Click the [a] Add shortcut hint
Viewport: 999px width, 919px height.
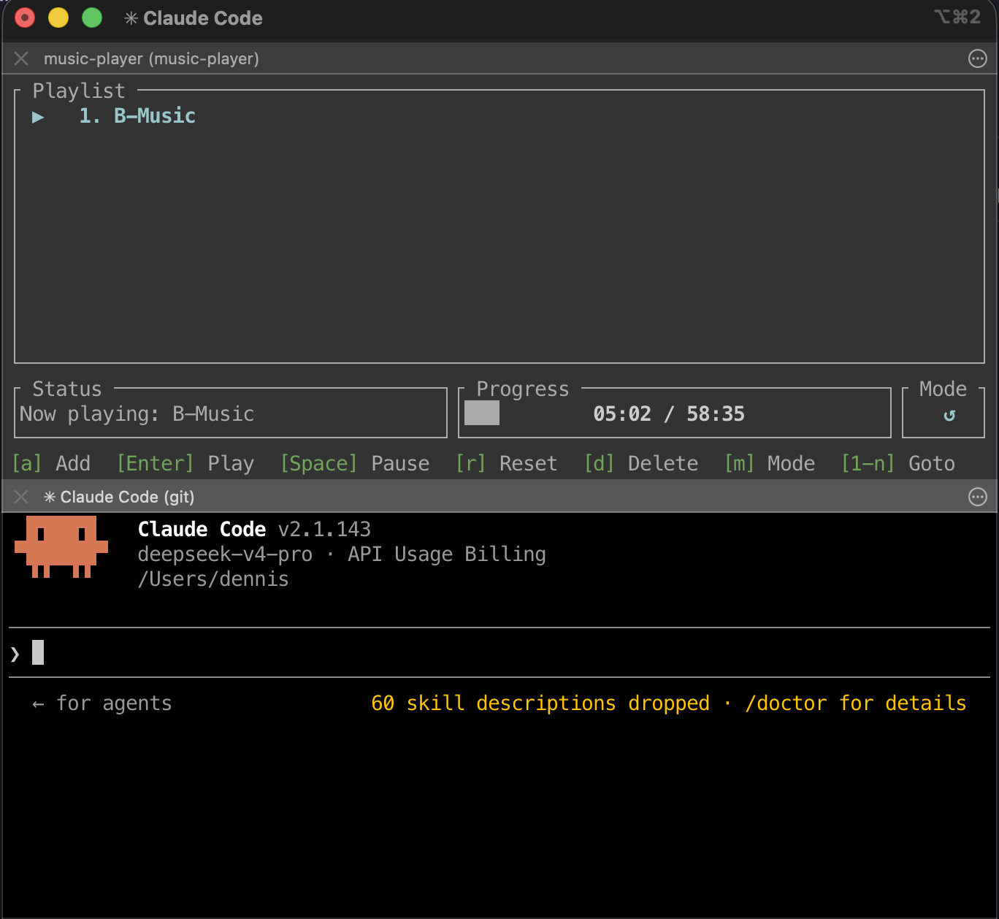pyautogui.click(x=51, y=463)
